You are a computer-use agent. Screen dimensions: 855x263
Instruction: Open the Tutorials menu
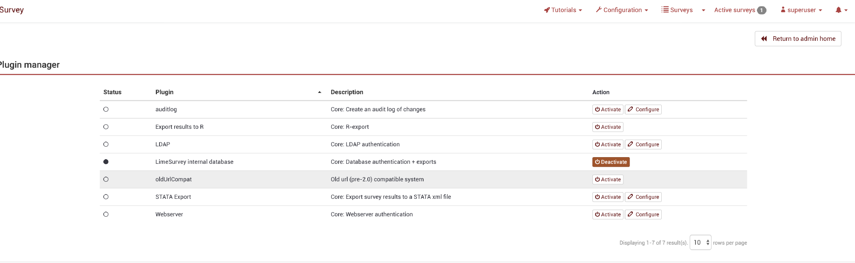point(563,10)
